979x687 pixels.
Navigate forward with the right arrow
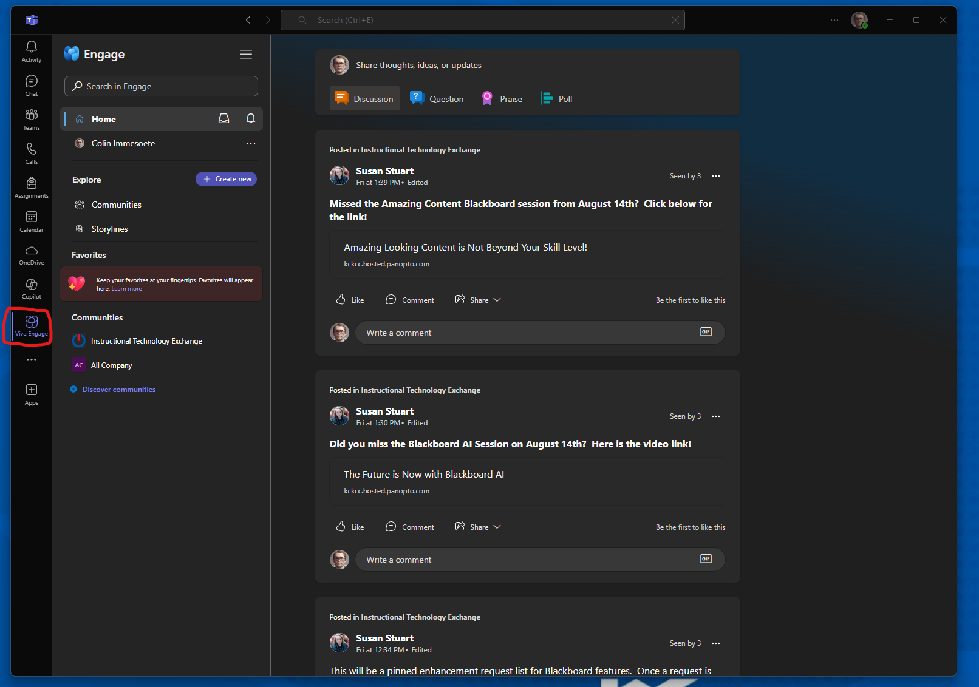pos(268,20)
